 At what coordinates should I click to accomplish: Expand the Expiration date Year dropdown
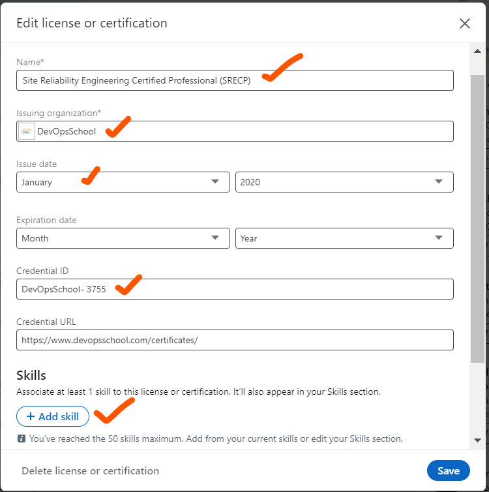point(344,238)
